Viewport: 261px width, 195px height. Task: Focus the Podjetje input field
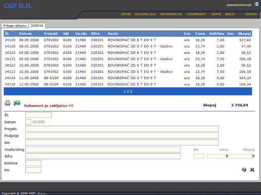[x=122, y=136]
